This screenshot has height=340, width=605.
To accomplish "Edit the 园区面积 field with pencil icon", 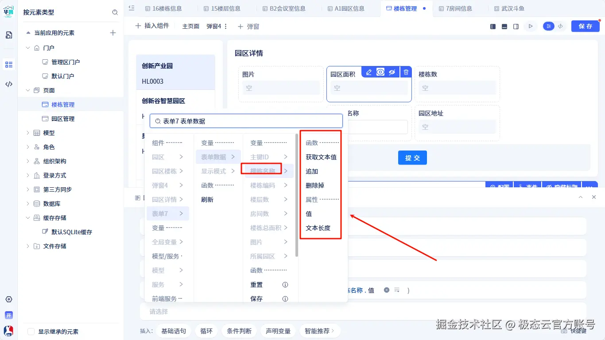I will [369, 72].
